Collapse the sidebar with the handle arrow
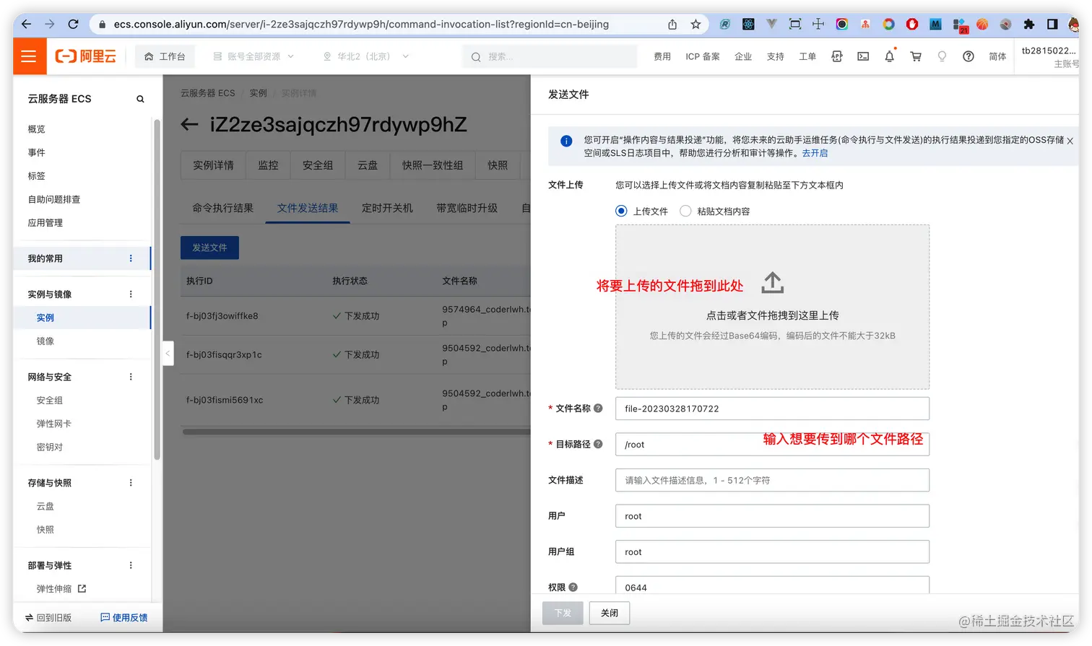The width and height of the screenshot is (1092, 646). [x=168, y=353]
